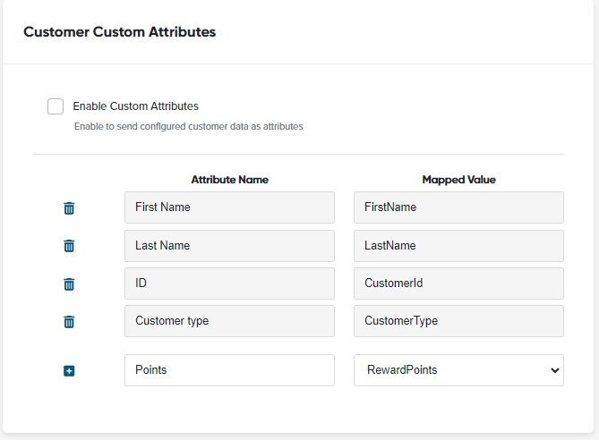
Task: Delete the Customer type attribute row
Action: click(x=69, y=321)
